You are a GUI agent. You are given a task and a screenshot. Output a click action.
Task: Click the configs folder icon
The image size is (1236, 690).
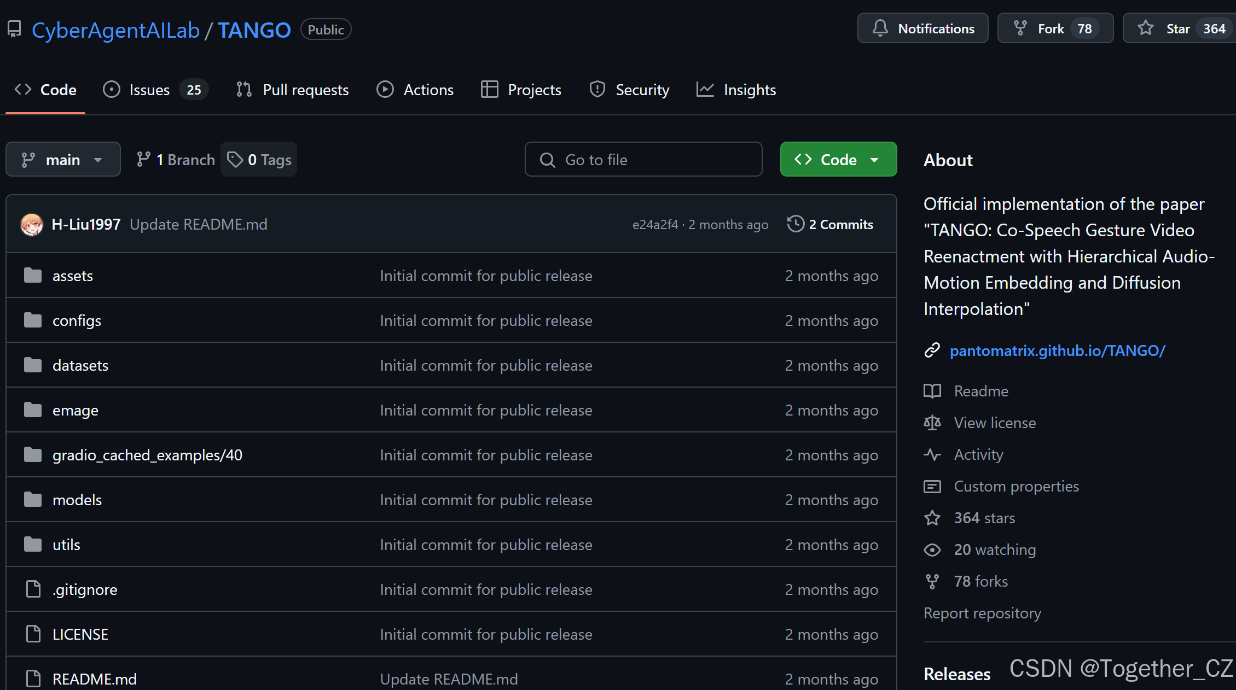click(x=33, y=320)
